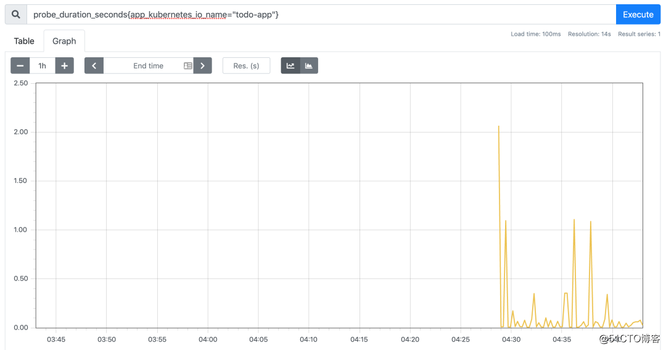
Task: Click the probe_duration_seconds query expression field
Action: [321, 14]
